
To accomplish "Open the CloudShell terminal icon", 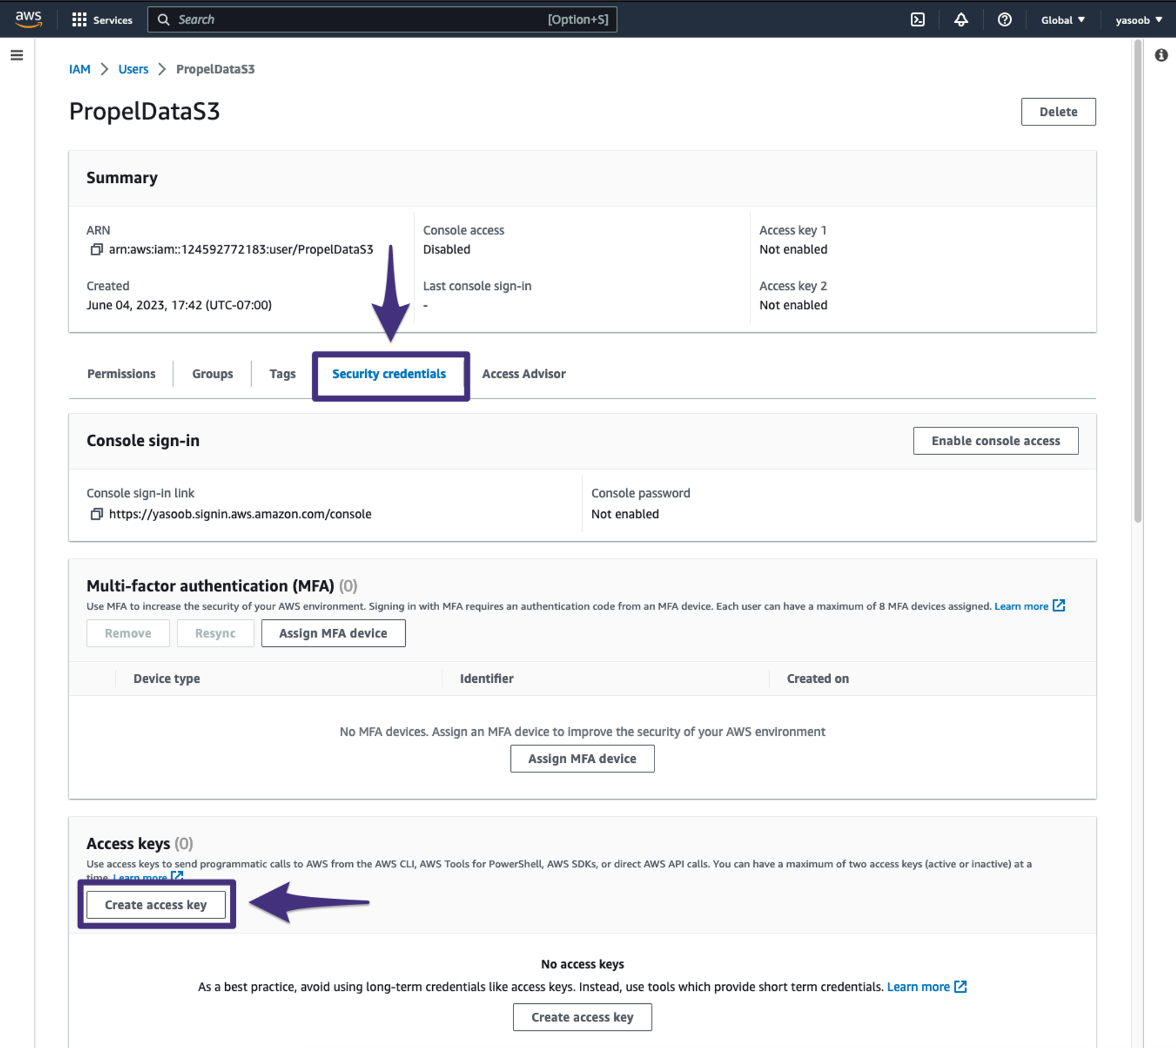I will pos(917,20).
